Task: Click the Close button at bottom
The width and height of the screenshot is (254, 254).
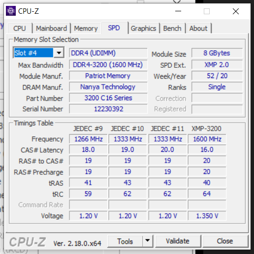Action: [225, 241]
